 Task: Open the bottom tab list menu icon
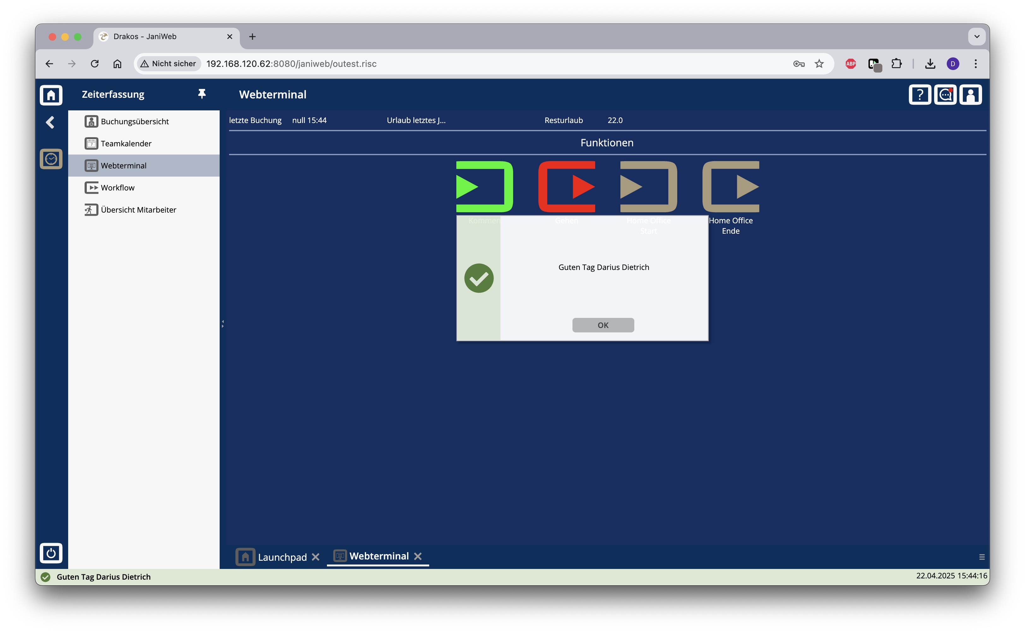pyautogui.click(x=982, y=557)
